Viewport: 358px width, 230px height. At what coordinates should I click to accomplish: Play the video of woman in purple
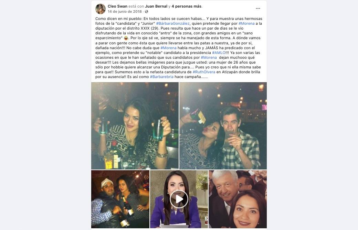point(179,199)
